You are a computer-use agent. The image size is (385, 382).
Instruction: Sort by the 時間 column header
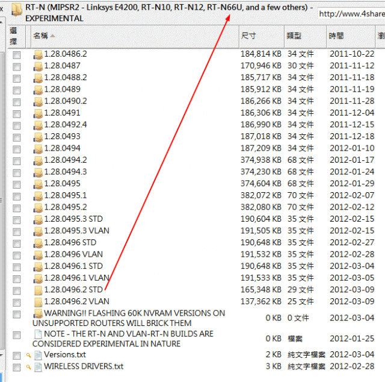[x=351, y=36]
